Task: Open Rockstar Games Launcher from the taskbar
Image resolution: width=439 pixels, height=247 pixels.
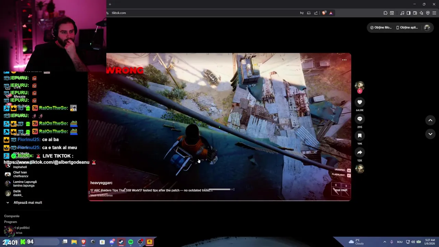Action: [149, 242]
